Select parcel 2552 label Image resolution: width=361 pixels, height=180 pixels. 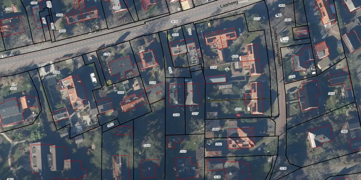pyautogui.click(x=218, y=144)
